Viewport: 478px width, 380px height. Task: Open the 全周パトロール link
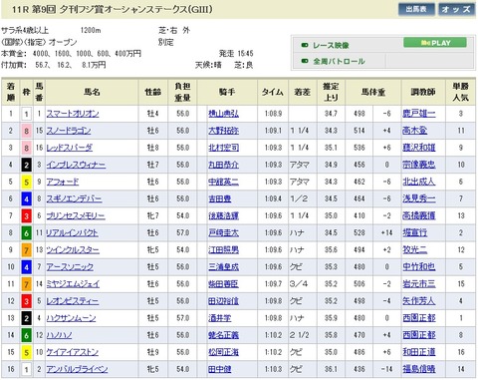pos(339,61)
